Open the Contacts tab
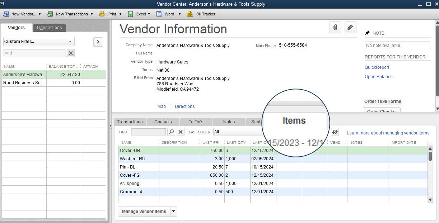 [x=163, y=122]
